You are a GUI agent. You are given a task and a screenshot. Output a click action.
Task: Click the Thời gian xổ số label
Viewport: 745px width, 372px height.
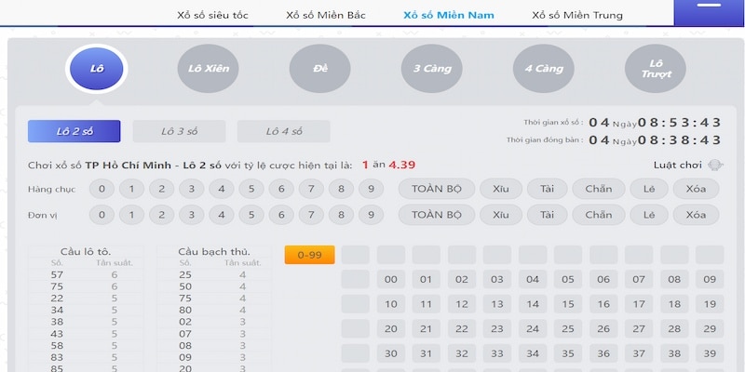coord(553,123)
